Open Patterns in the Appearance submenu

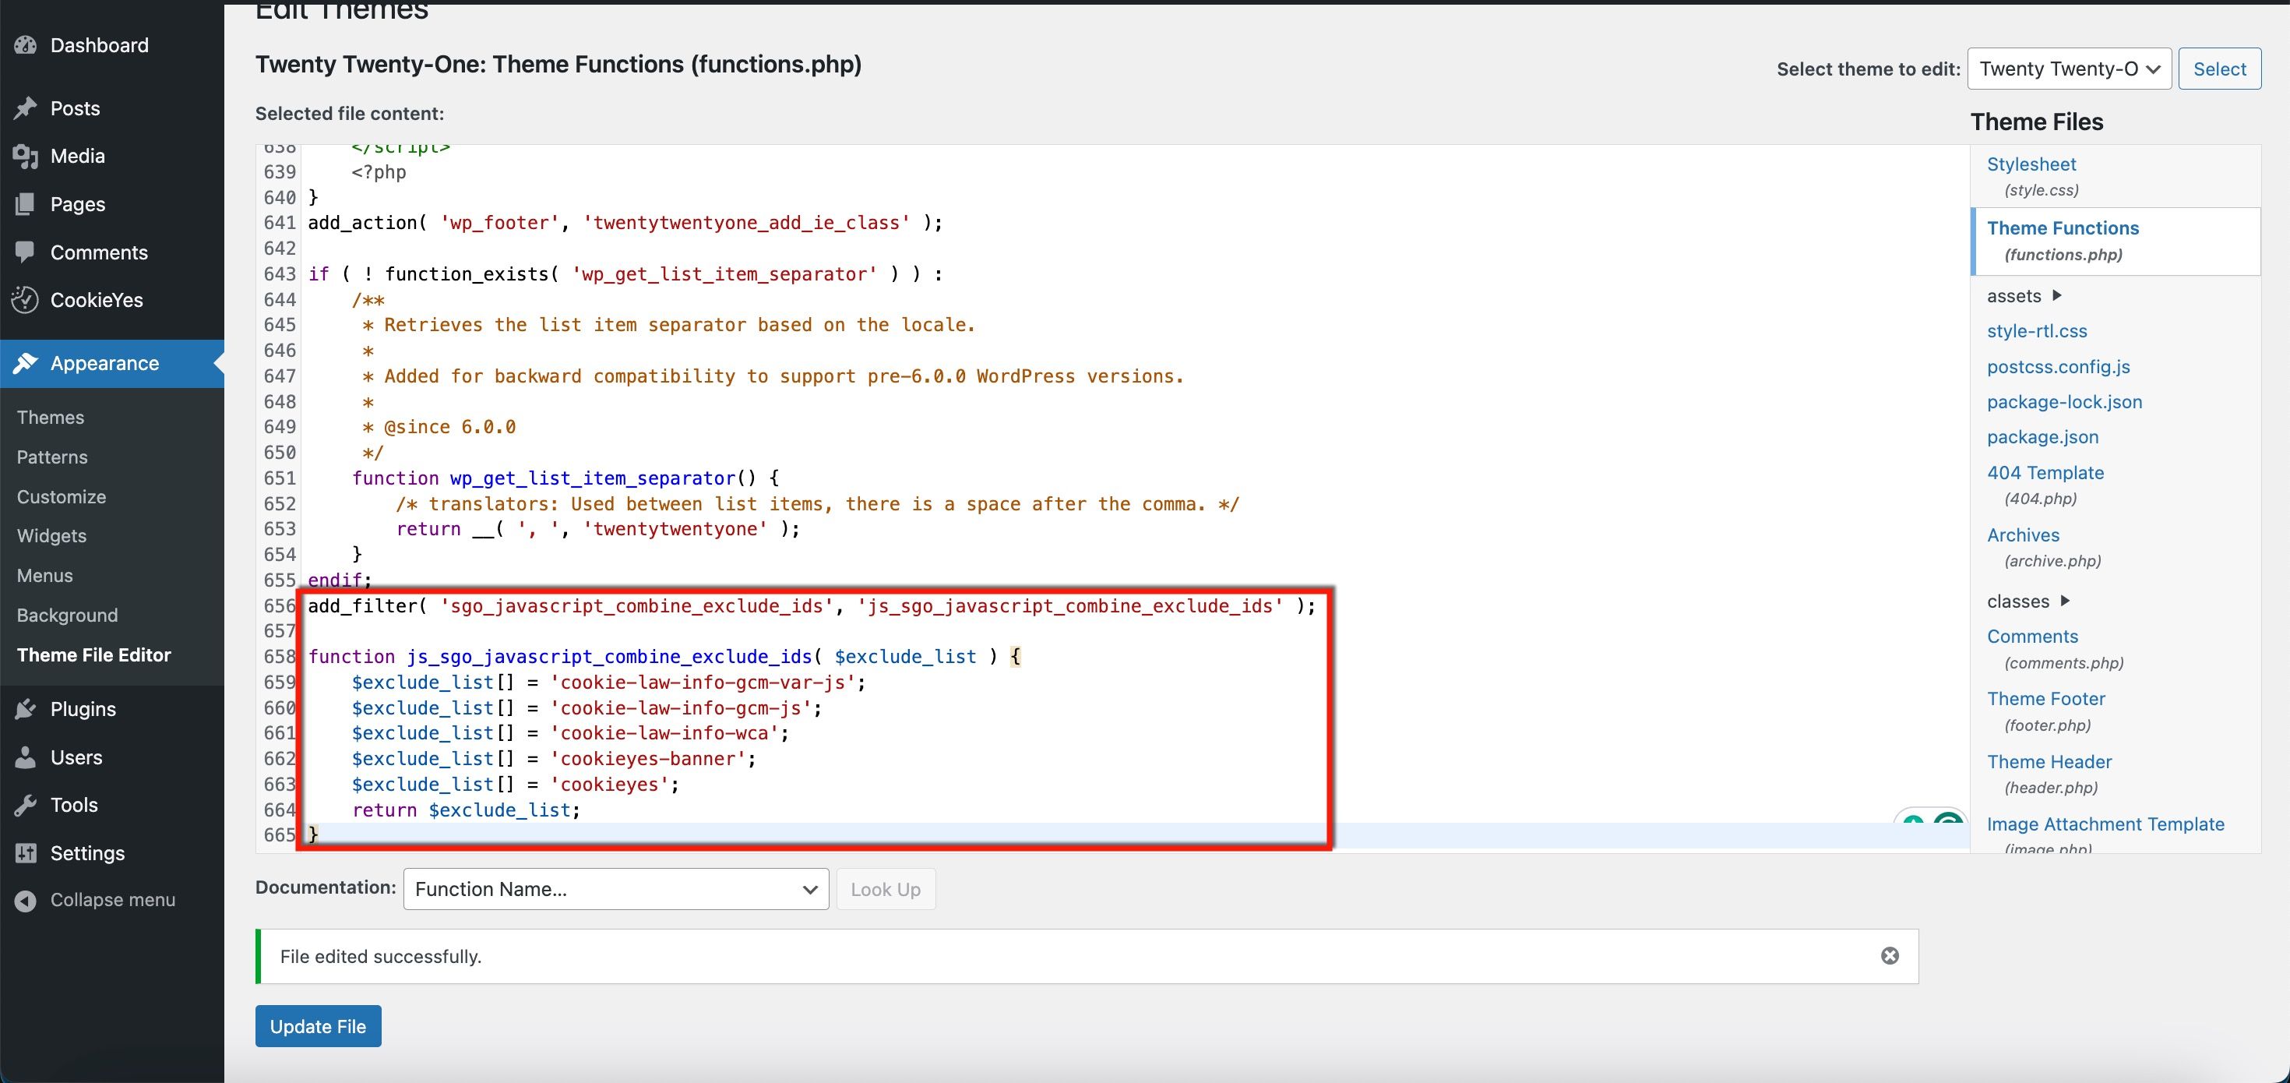[52, 457]
